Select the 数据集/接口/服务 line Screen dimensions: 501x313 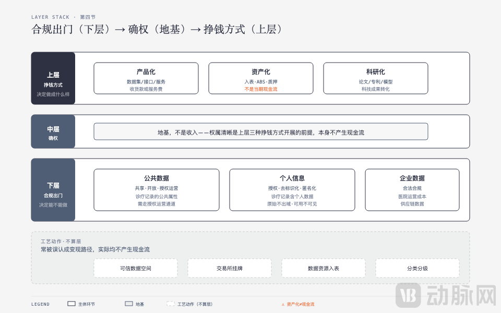point(146,82)
